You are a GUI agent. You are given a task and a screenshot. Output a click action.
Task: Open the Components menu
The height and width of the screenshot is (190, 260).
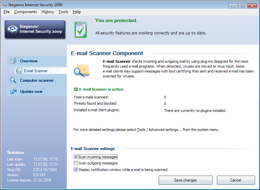[x=26, y=12]
